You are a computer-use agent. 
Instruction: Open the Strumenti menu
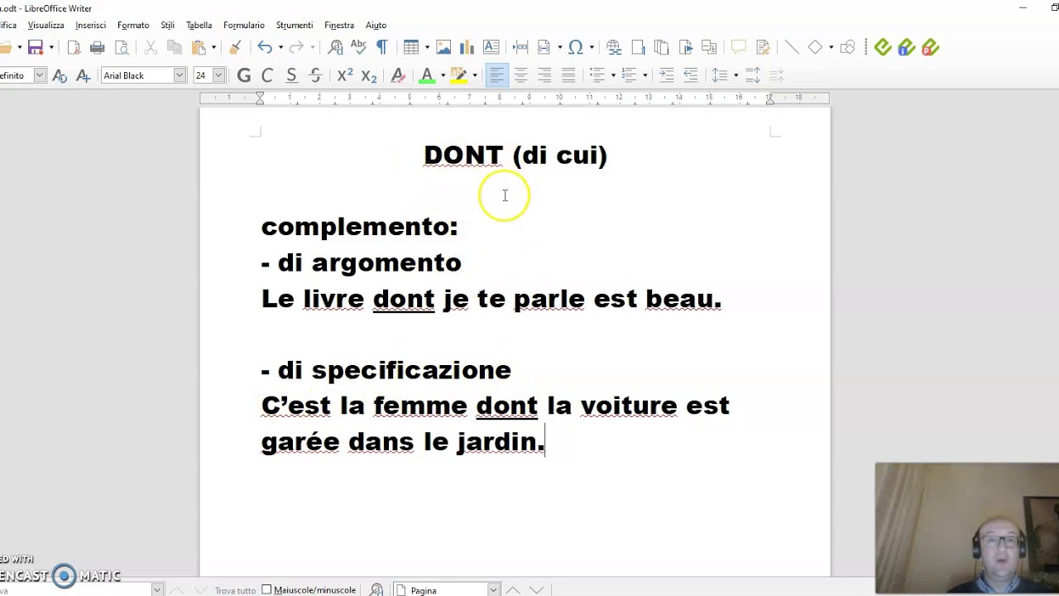[295, 25]
